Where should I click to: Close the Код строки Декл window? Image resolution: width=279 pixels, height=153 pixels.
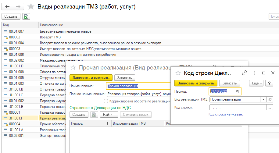tap(273, 73)
